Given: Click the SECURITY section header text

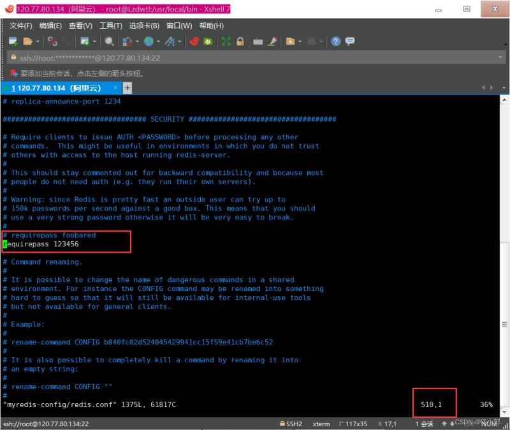Looking at the screenshot, I should click(167, 119).
